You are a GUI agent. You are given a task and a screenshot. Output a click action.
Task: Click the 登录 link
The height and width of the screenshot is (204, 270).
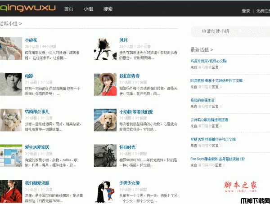click(x=246, y=11)
